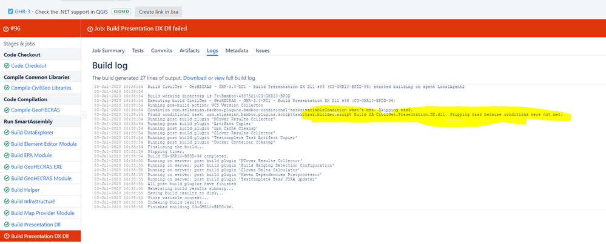Screen dimensions: 606x244
Task: Click the Build log heading
Action: (x=110, y=65)
